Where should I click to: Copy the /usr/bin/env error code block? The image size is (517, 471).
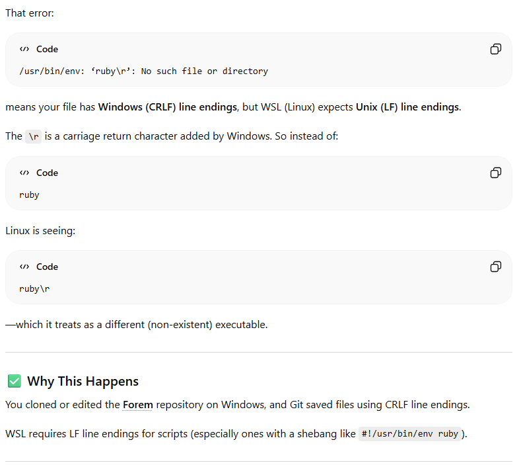click(x=496, y=49)
